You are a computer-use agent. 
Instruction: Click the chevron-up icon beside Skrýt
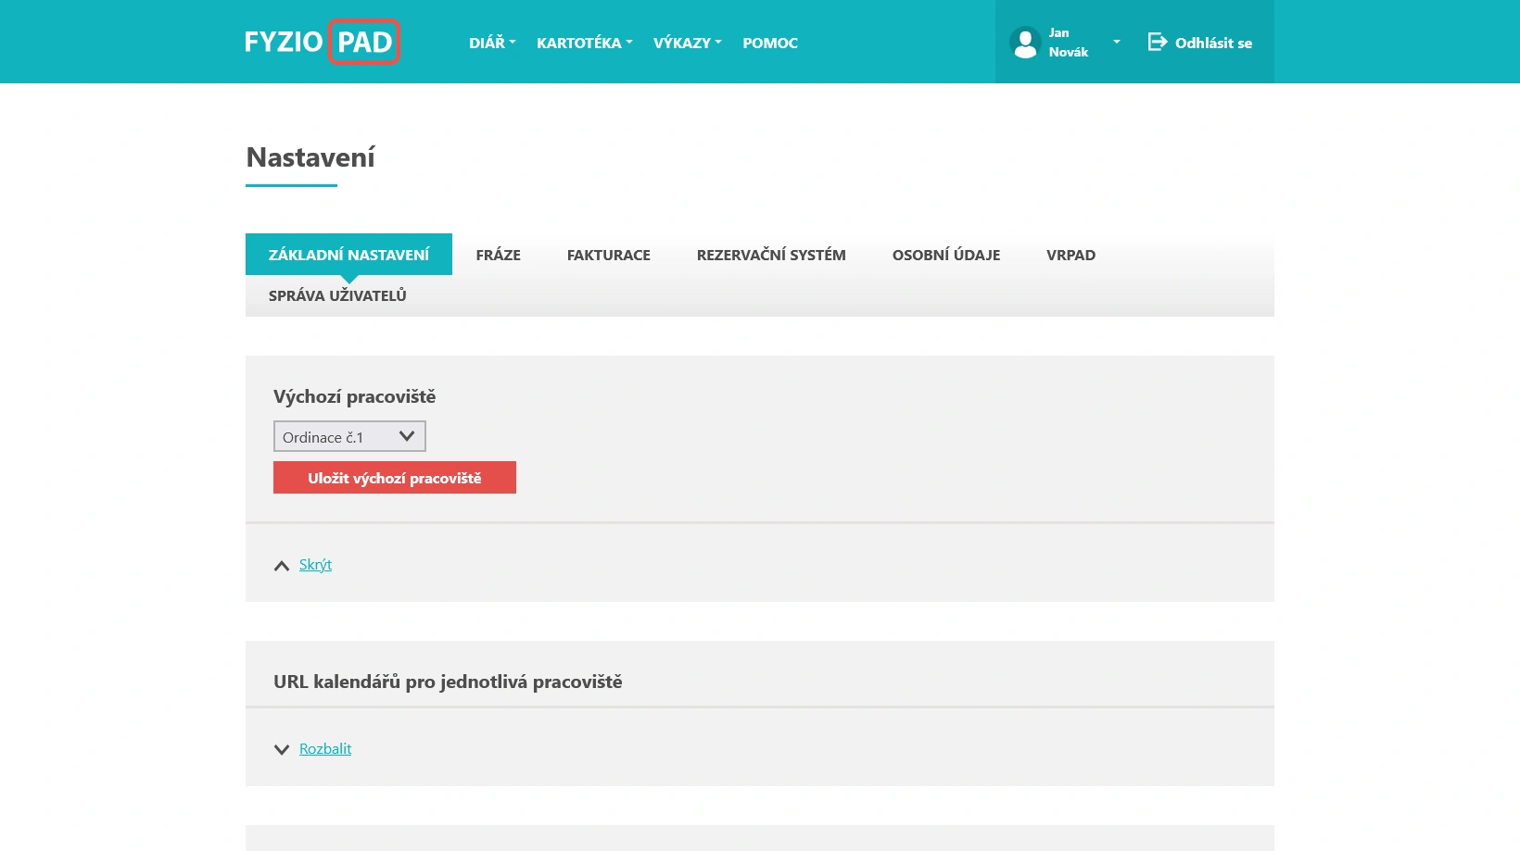tap(282, 565)
